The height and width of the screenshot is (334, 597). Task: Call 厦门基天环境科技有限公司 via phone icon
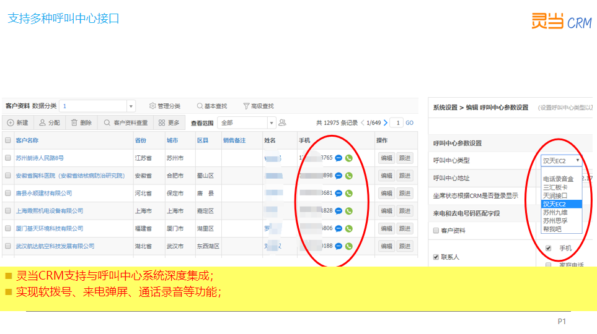(x=349, y=229)
